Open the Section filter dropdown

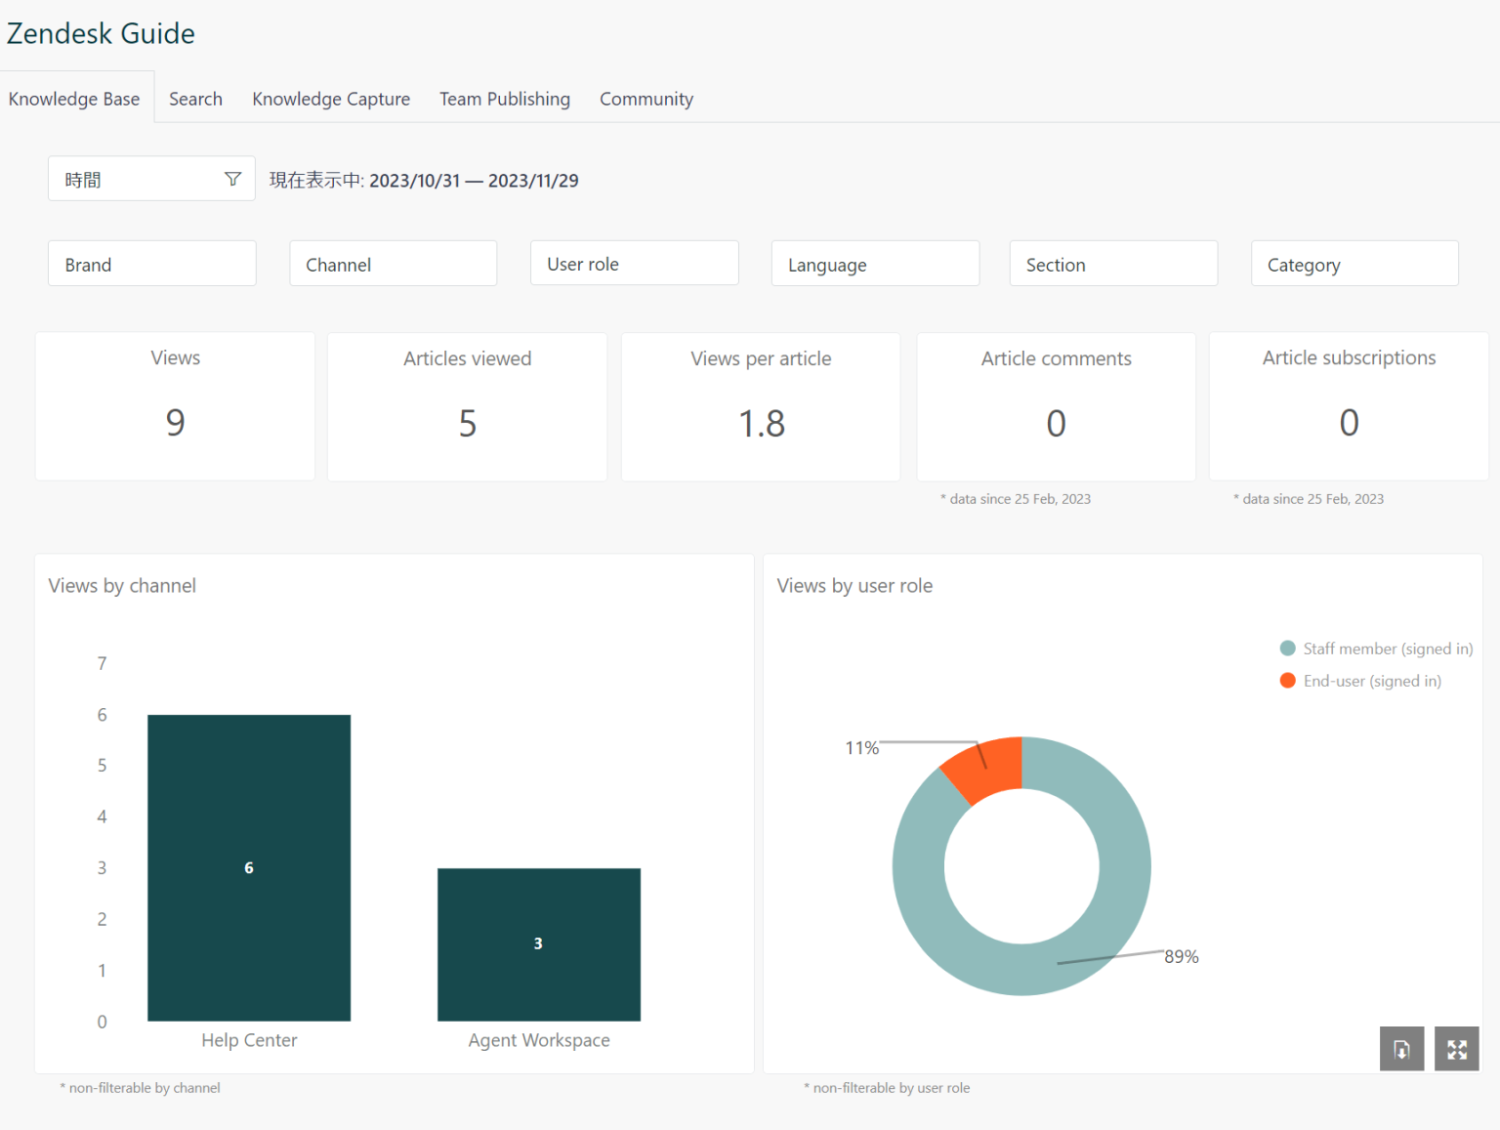(1113, 263)
